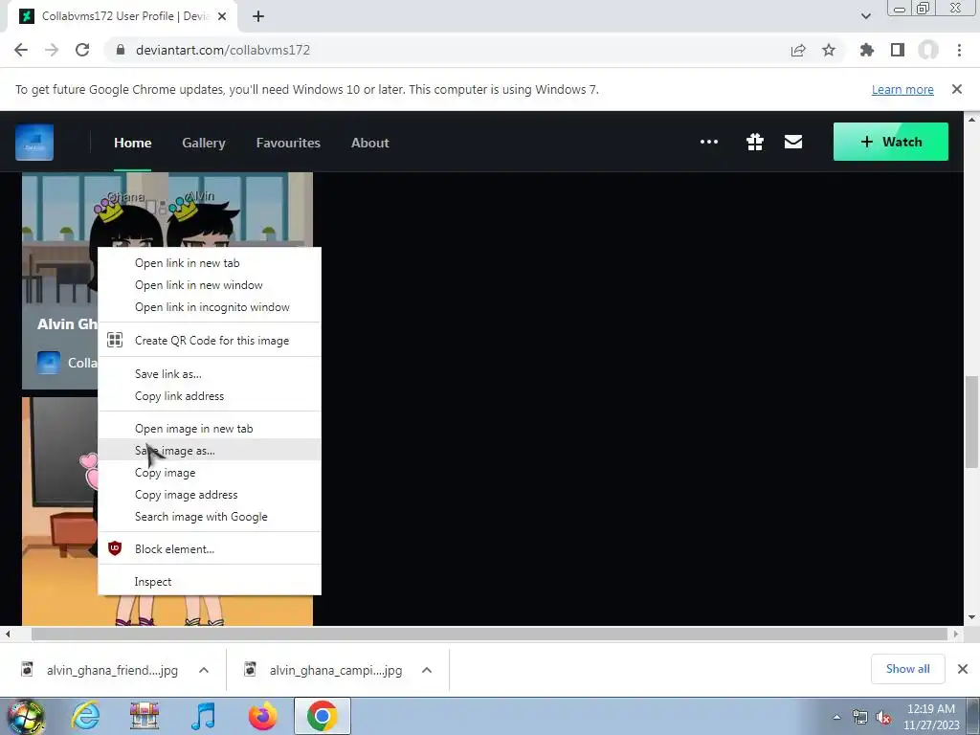Launch Internet Explorer from taskbar
Image resolution: width=980 pixels, height=735 pixels.
tap(85, 716)
